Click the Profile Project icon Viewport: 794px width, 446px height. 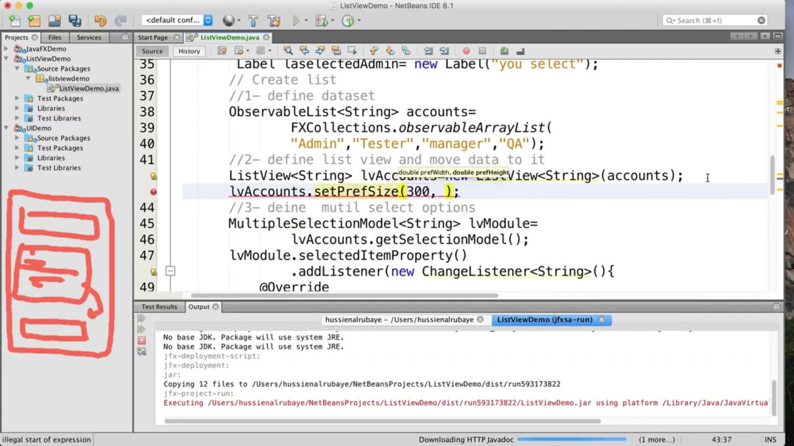coord(347,20)
